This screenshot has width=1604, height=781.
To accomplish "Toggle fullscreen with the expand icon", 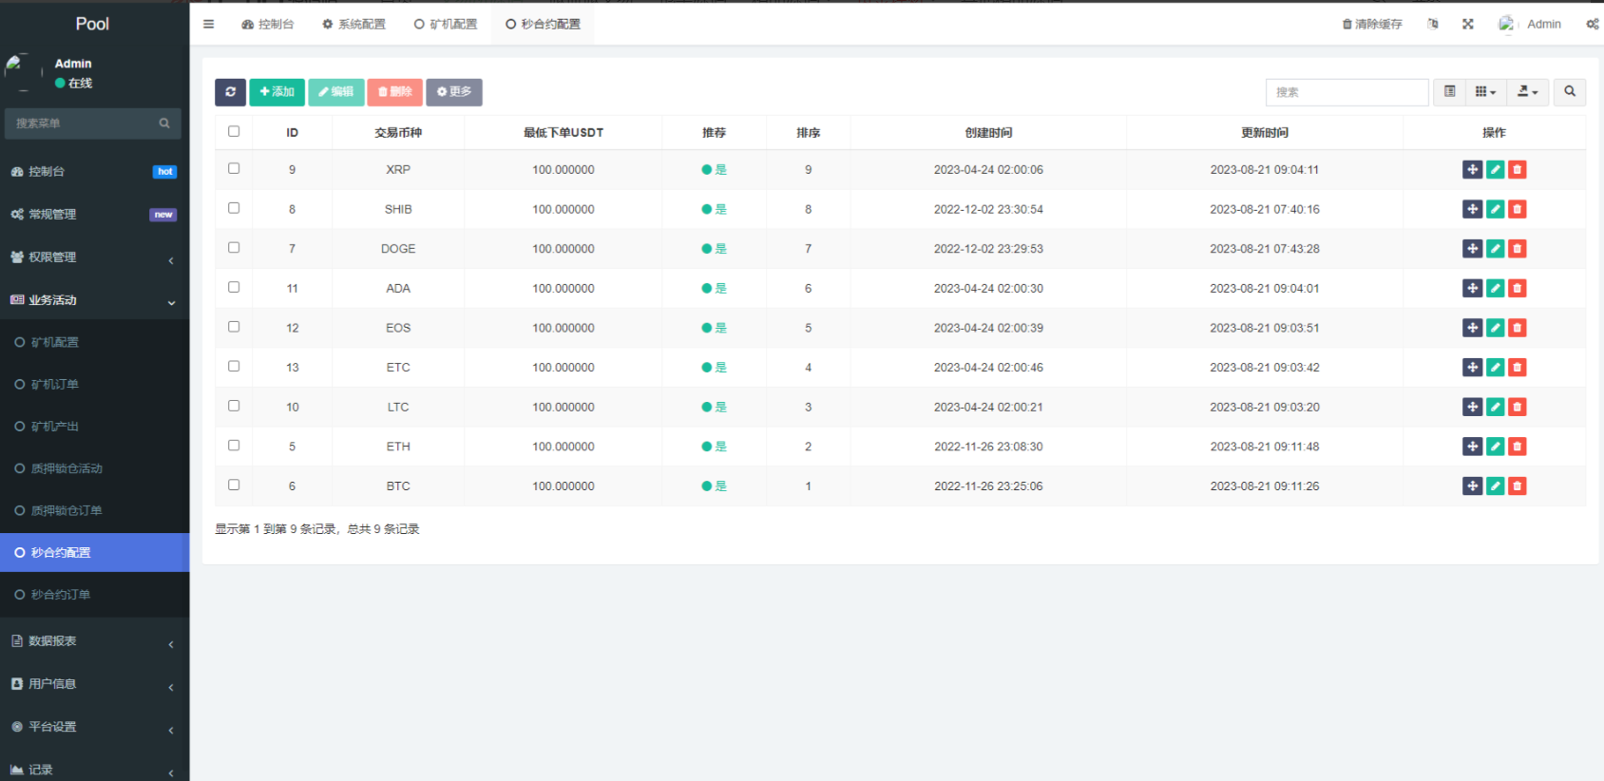I will (x=1468, y=24).
